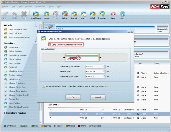This screenshot has height=132, width=171.
Task: Click the Undo toolbar icon
Action: [x=14, y=15]
